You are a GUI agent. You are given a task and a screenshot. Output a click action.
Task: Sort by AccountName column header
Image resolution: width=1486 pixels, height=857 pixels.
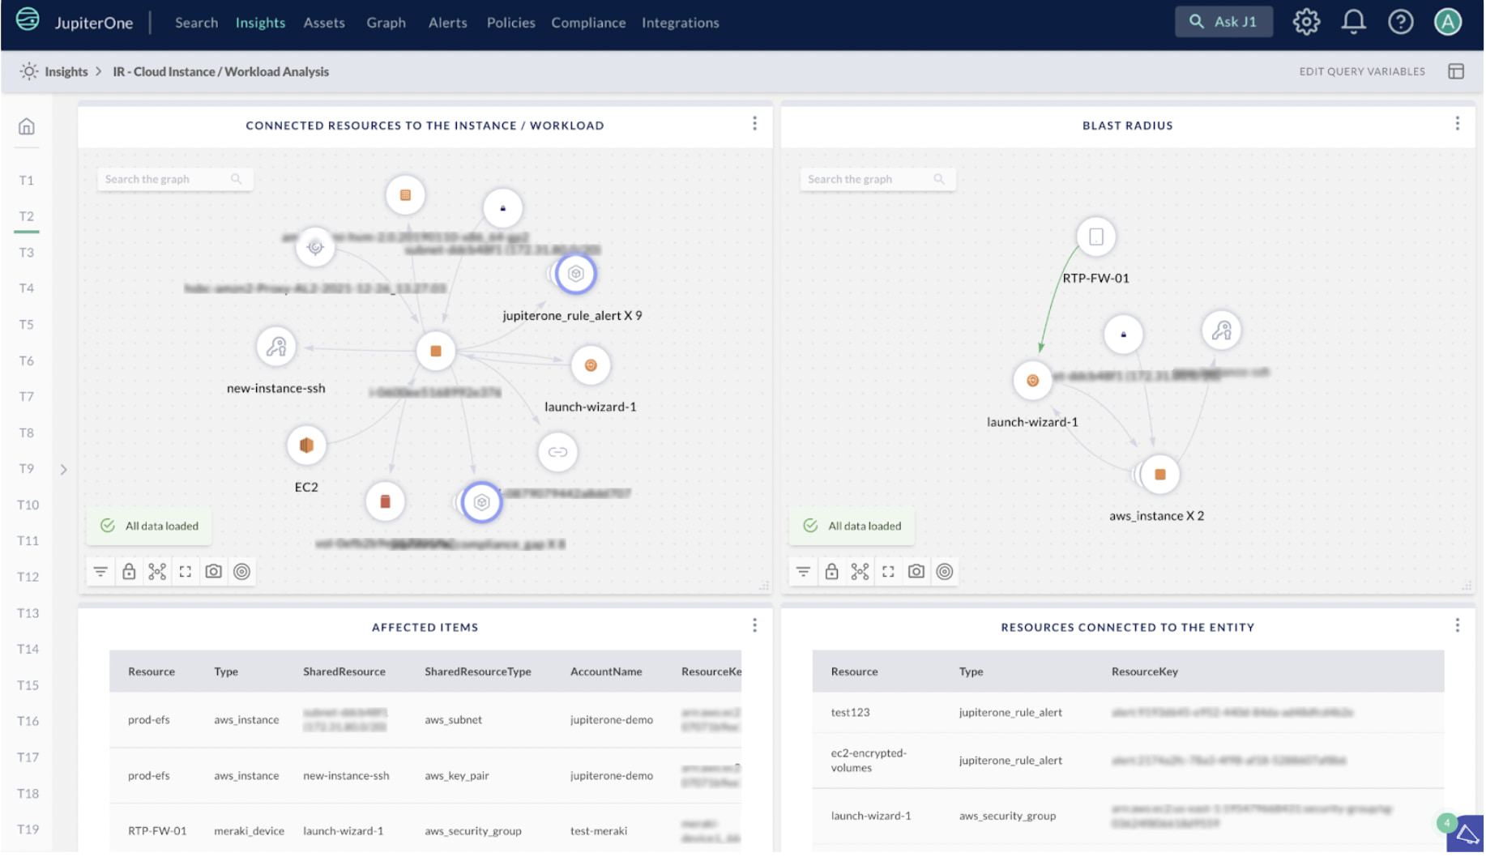pos(607,672)
